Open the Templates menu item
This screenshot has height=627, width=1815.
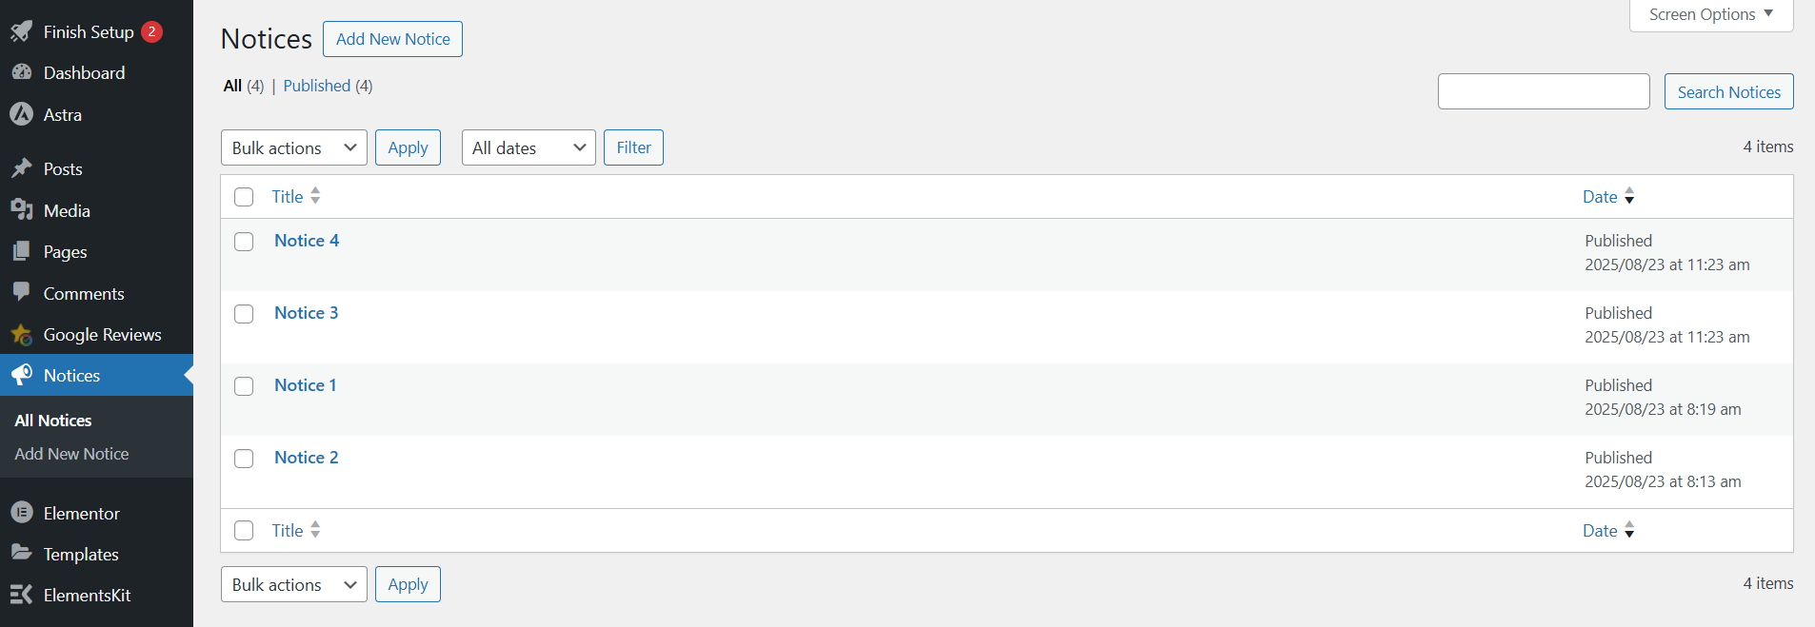[81, 554]
